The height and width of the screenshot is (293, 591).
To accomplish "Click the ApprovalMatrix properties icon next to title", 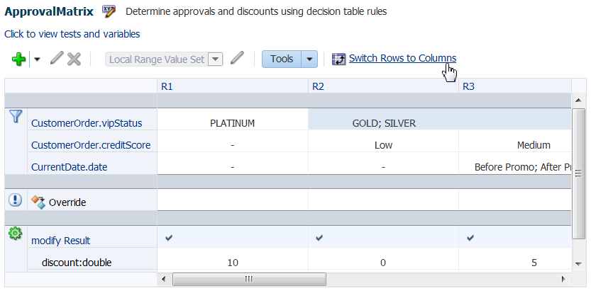I will pos(109,11).
